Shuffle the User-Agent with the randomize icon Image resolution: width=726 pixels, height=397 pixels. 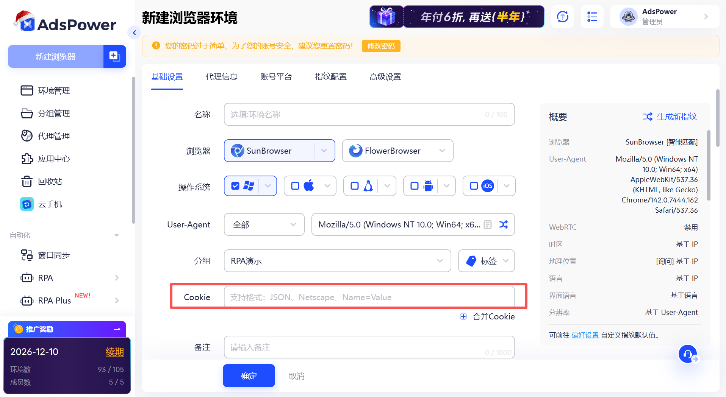pos(504,224)
